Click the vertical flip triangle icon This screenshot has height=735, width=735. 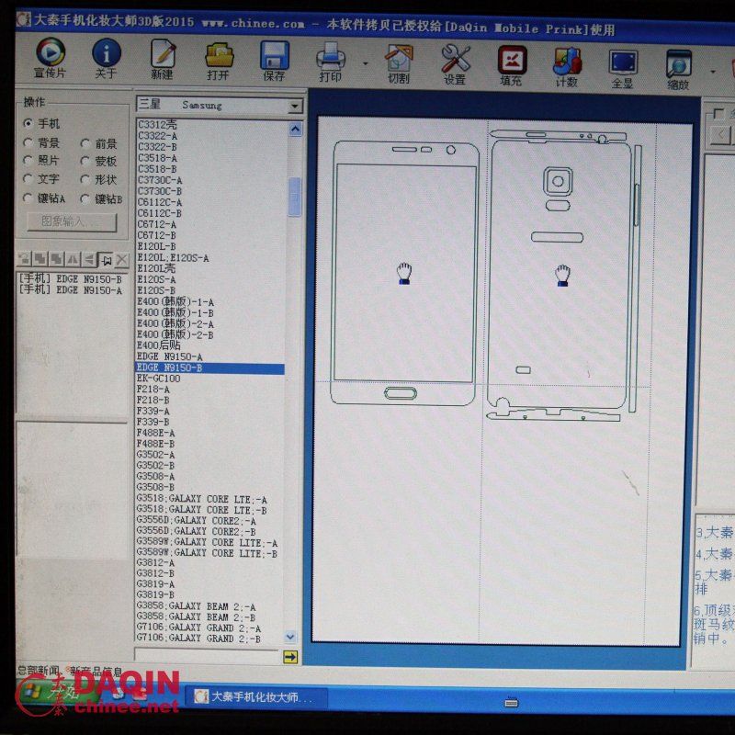pyautogui.click(x=89, y=259)
